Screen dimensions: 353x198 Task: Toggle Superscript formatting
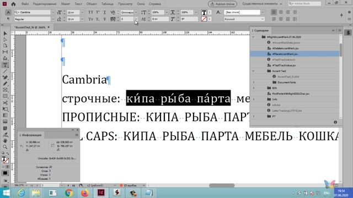[98, 12]
